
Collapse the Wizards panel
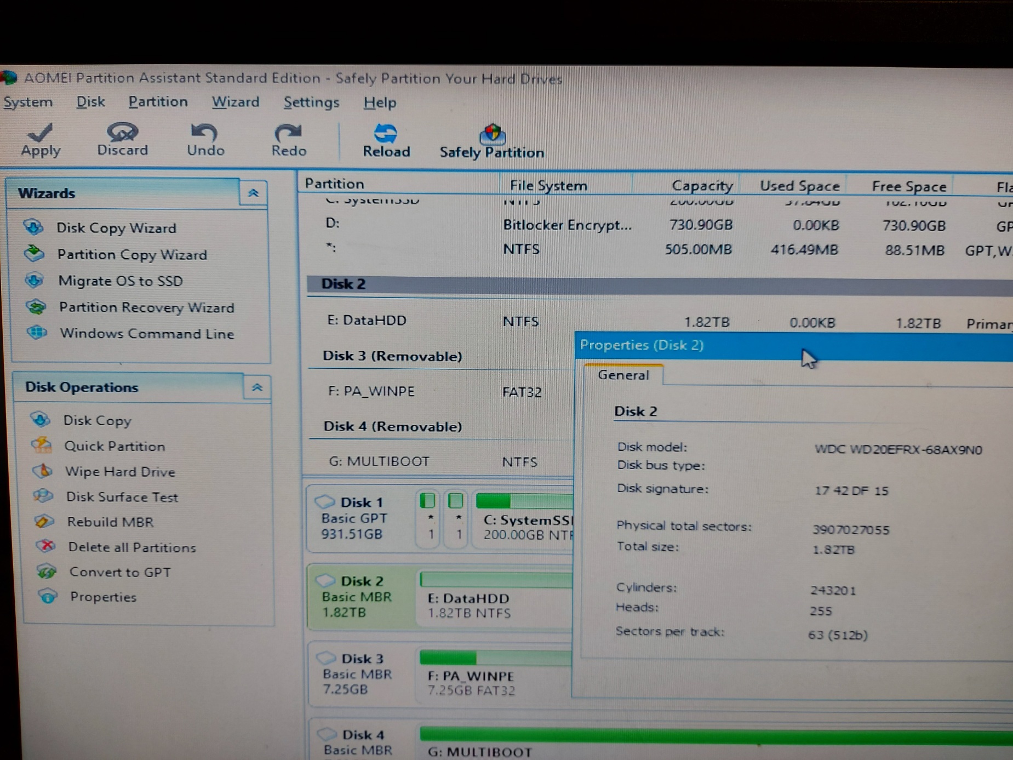pyautogui.click(x=253, y=193)
